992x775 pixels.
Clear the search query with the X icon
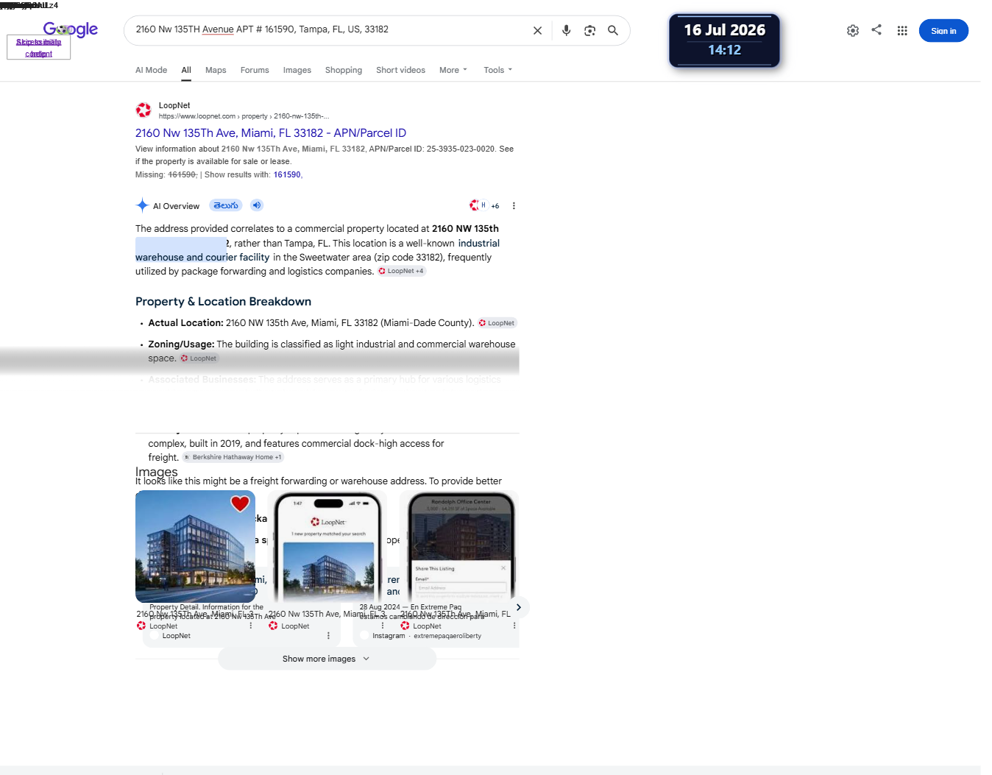coord(537,31)
